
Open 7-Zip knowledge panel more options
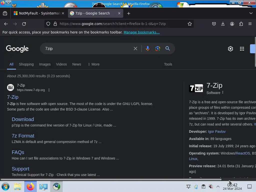[223, 92]
